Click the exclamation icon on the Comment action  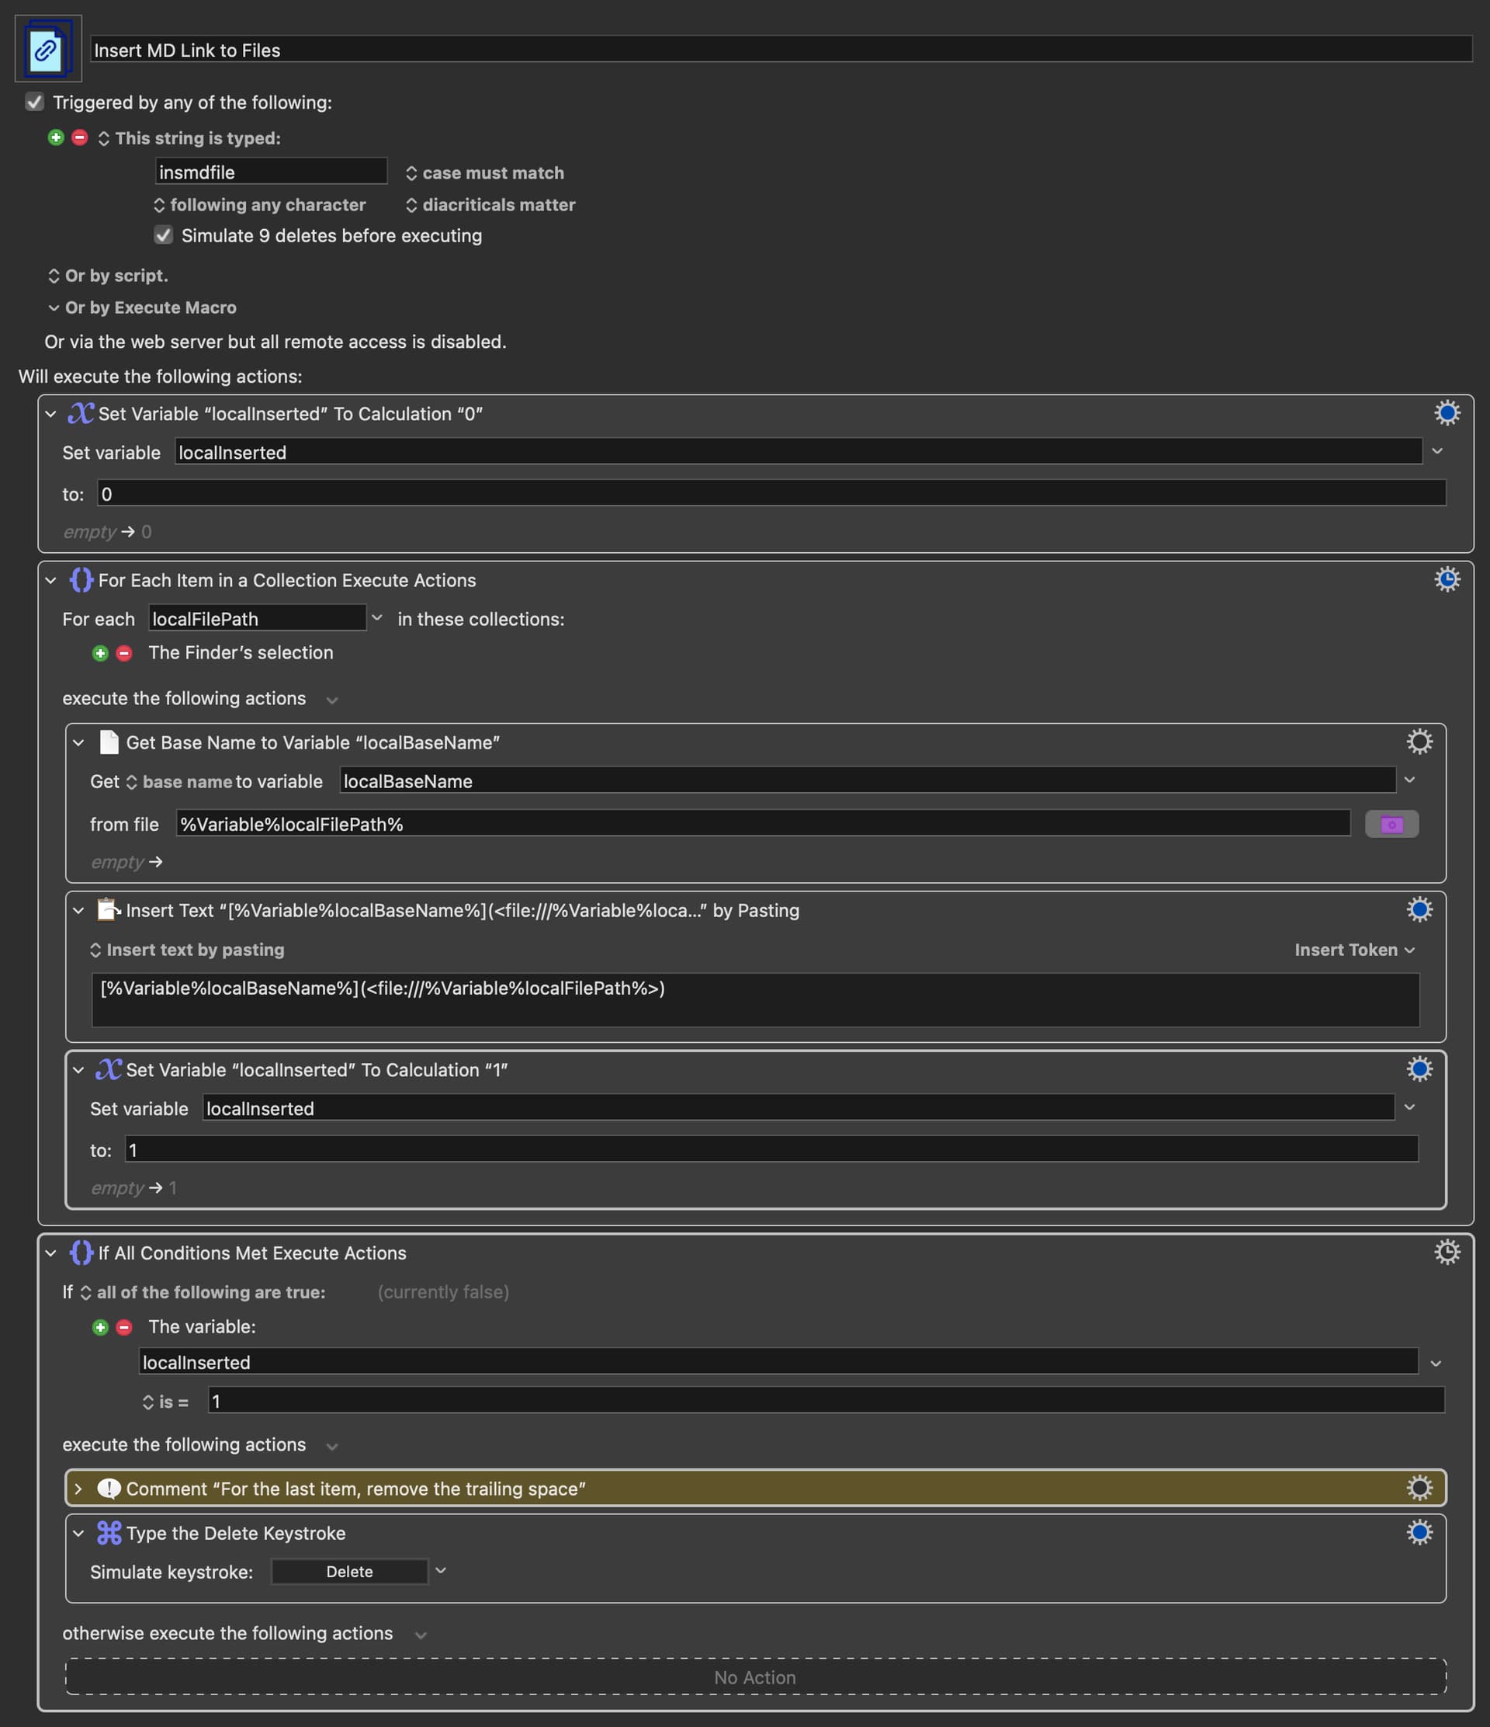(x=109, y=1489)
